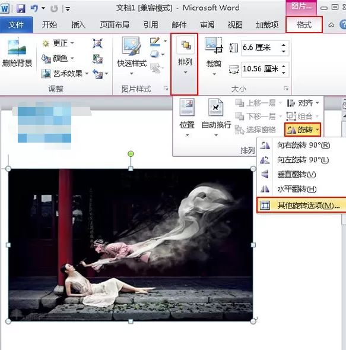Increase height with the up spinner arrow
Viewport: 346px width, 350px height.
pyautogui.click(x=283, y=45)
